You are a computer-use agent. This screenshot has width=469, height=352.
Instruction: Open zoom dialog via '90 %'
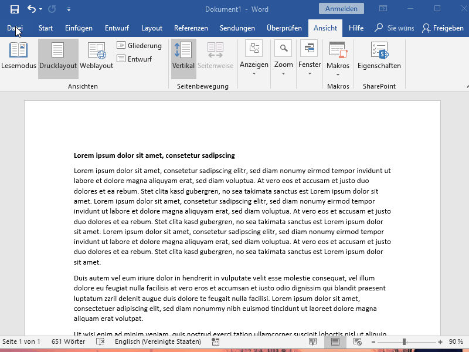click(x=456, y=341)
